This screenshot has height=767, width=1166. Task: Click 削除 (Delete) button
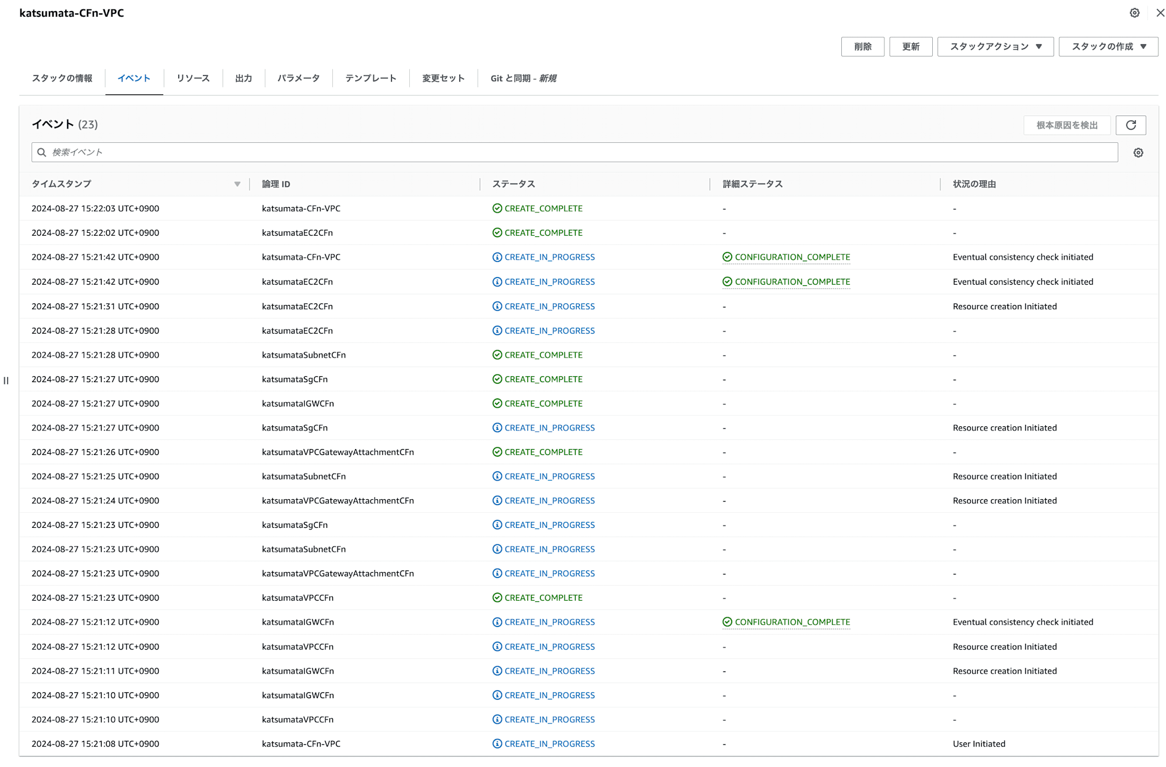point(863,47)
